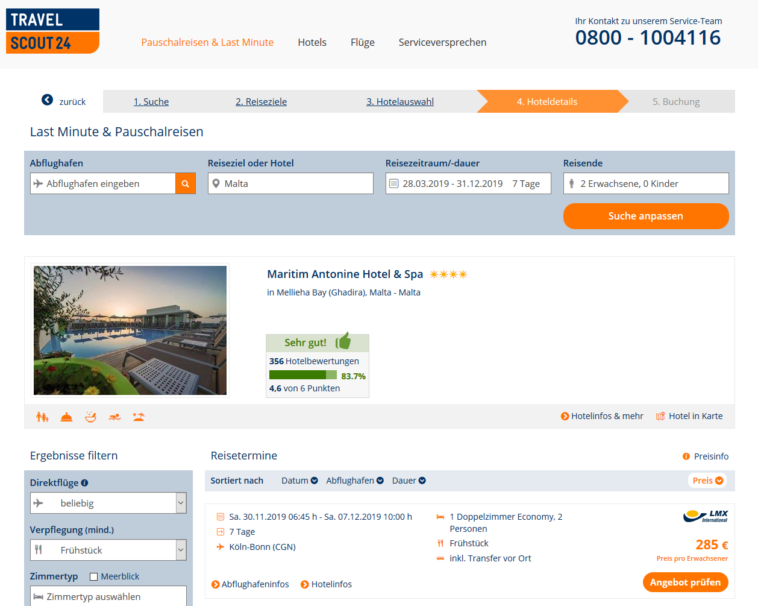Click the person icon in the Reisende field
The width and height of the screenshot is (758, 606).
pyautogui.click(x=571, y=183)
